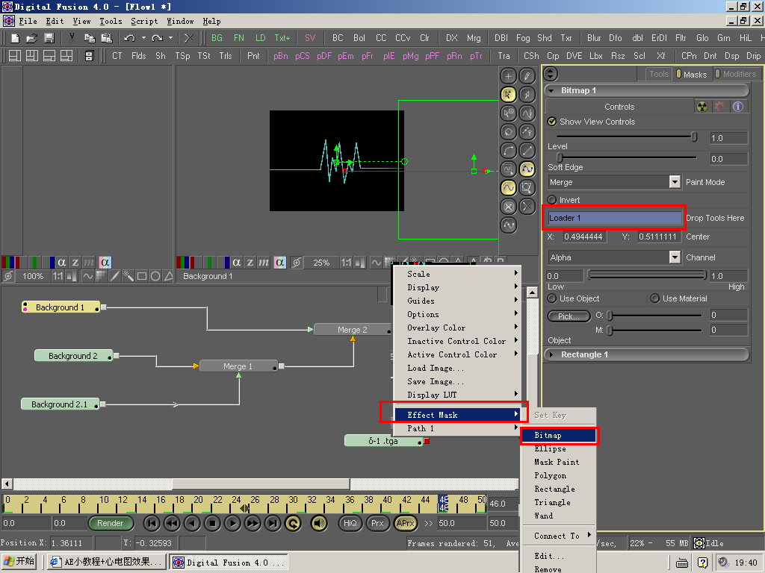
Task: Toggle the loop playback button
Action: pyautogui.click(x=293, y=523)
